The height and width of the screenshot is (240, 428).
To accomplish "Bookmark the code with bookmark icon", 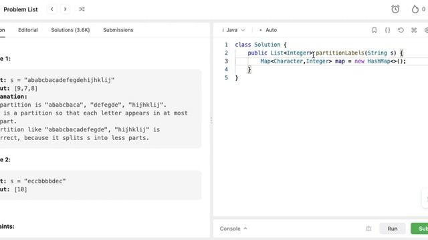I will coord(374,30).
